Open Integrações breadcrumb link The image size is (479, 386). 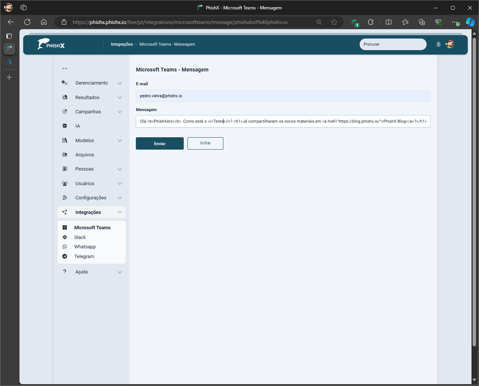pos(122,44)
